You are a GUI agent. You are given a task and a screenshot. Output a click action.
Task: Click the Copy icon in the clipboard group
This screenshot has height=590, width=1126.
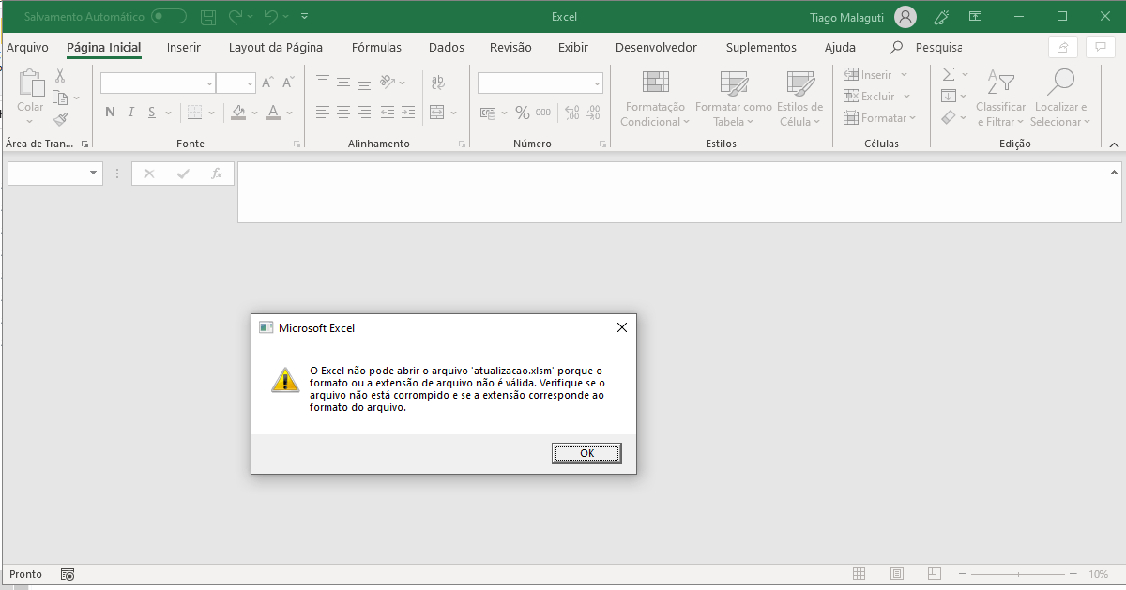pos(60,98)
